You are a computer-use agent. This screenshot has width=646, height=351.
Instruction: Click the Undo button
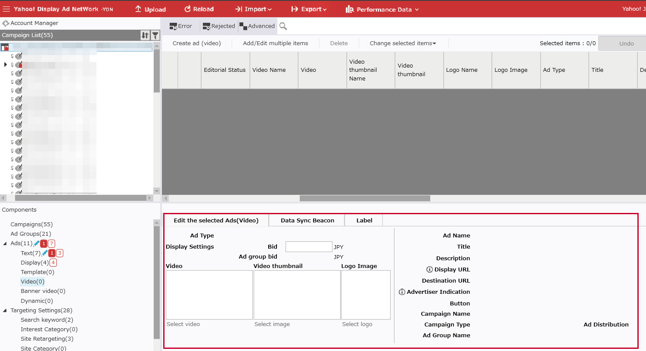pyautogui.click(x=623, y=43)
